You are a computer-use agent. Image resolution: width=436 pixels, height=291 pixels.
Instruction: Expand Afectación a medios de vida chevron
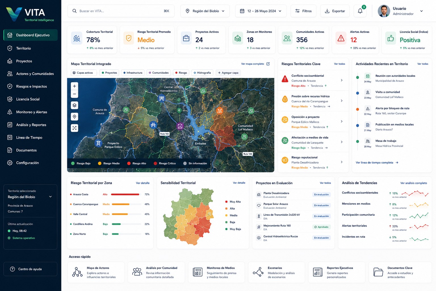341,142
